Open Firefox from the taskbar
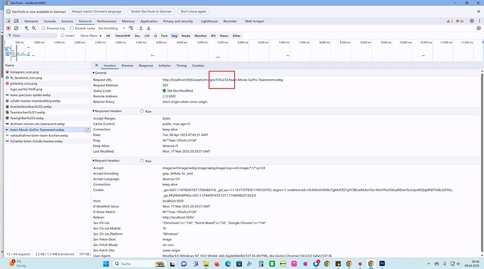This screenshot has height=269, width=484. coord(217,264)
